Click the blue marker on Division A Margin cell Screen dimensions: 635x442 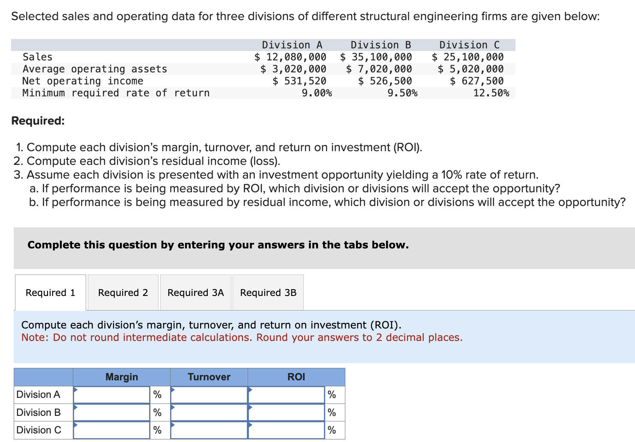tap(76, 390)
